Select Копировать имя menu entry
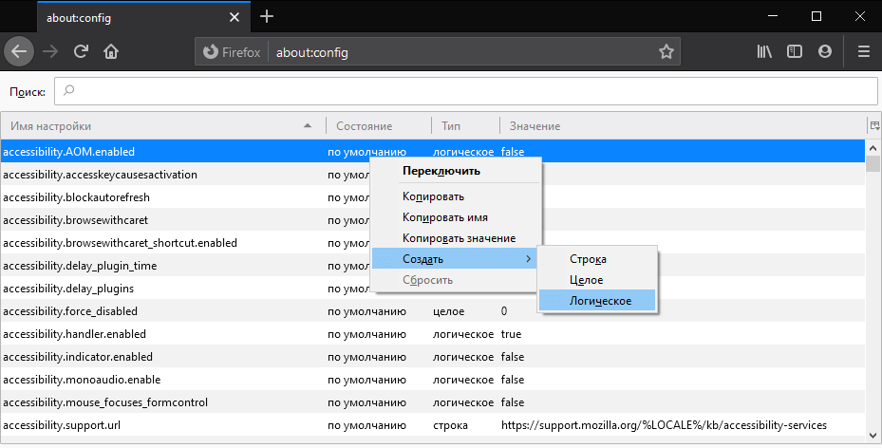 (455, 217)
